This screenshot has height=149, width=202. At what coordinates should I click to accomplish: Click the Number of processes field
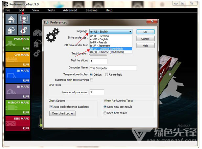click(x=97, y=92)
